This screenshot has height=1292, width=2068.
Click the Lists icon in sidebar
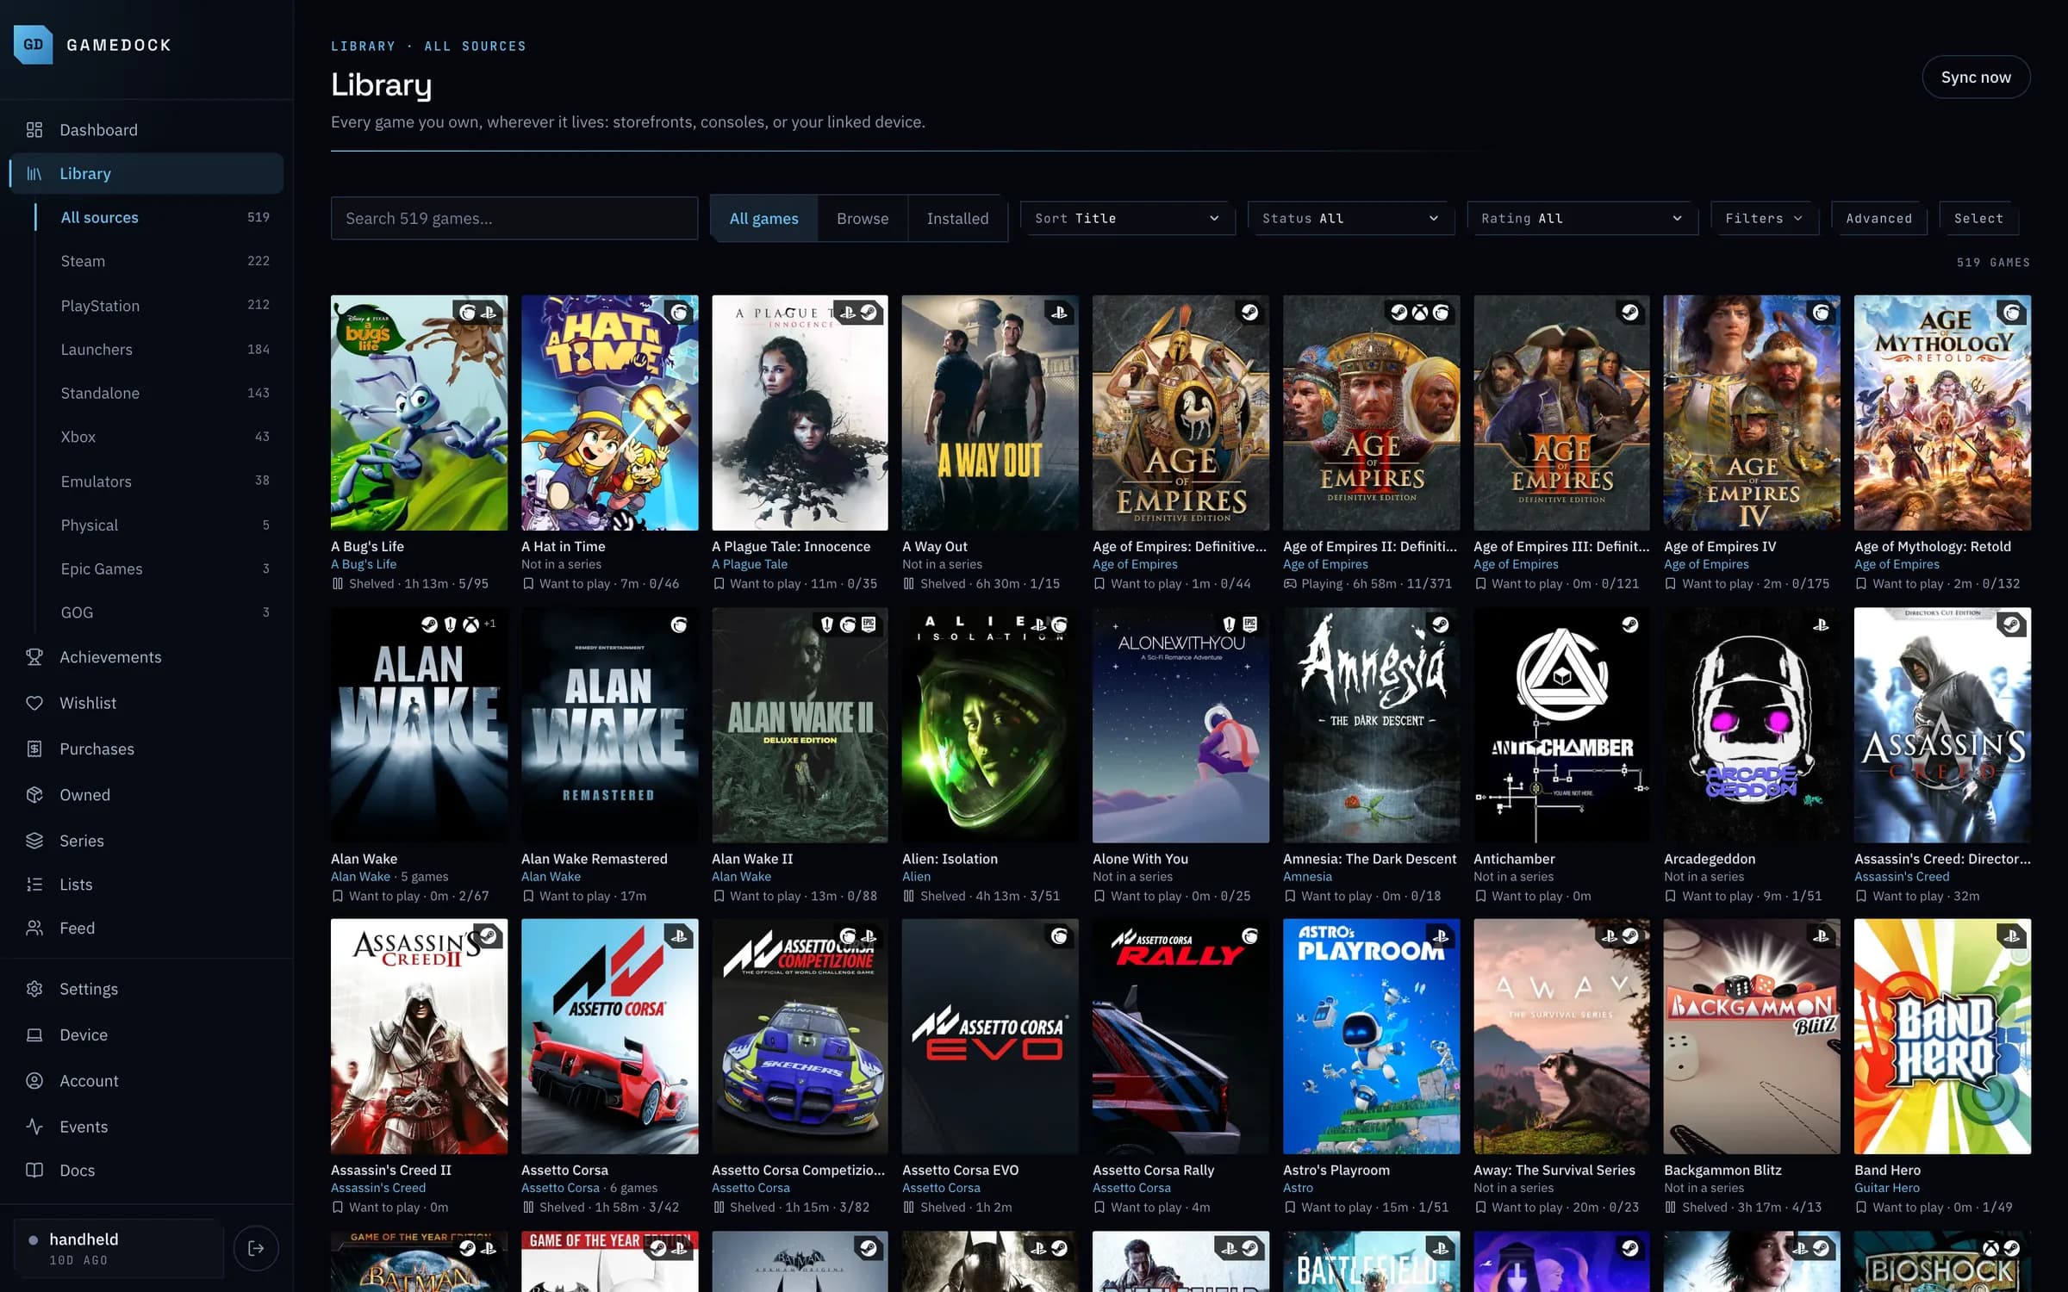tap(34, 885)
